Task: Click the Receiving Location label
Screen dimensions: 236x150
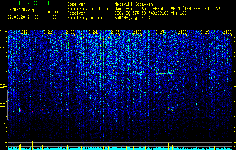Action: [x=87, y=9]
